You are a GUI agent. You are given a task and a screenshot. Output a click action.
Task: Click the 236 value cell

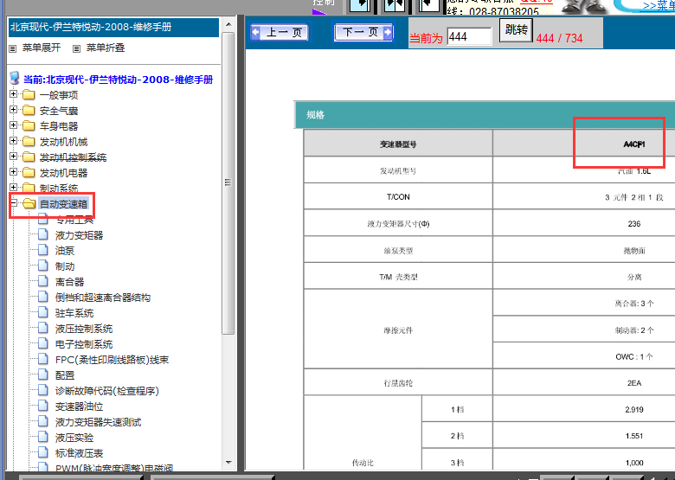(x=633, y=224)
